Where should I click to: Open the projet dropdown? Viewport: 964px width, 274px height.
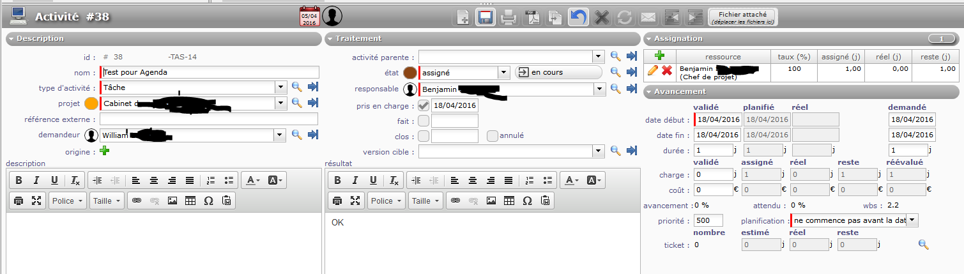(280, 103)
